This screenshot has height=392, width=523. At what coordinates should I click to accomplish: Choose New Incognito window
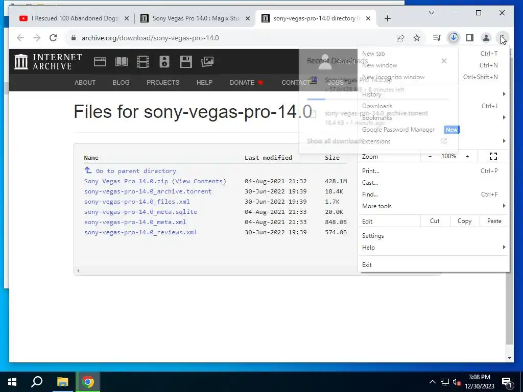[x=434, y=77]
